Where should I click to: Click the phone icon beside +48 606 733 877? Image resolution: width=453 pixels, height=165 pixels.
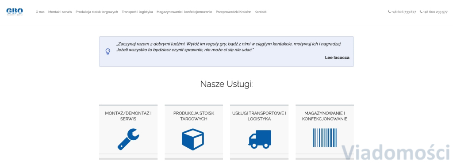click(x=389, y=12)
